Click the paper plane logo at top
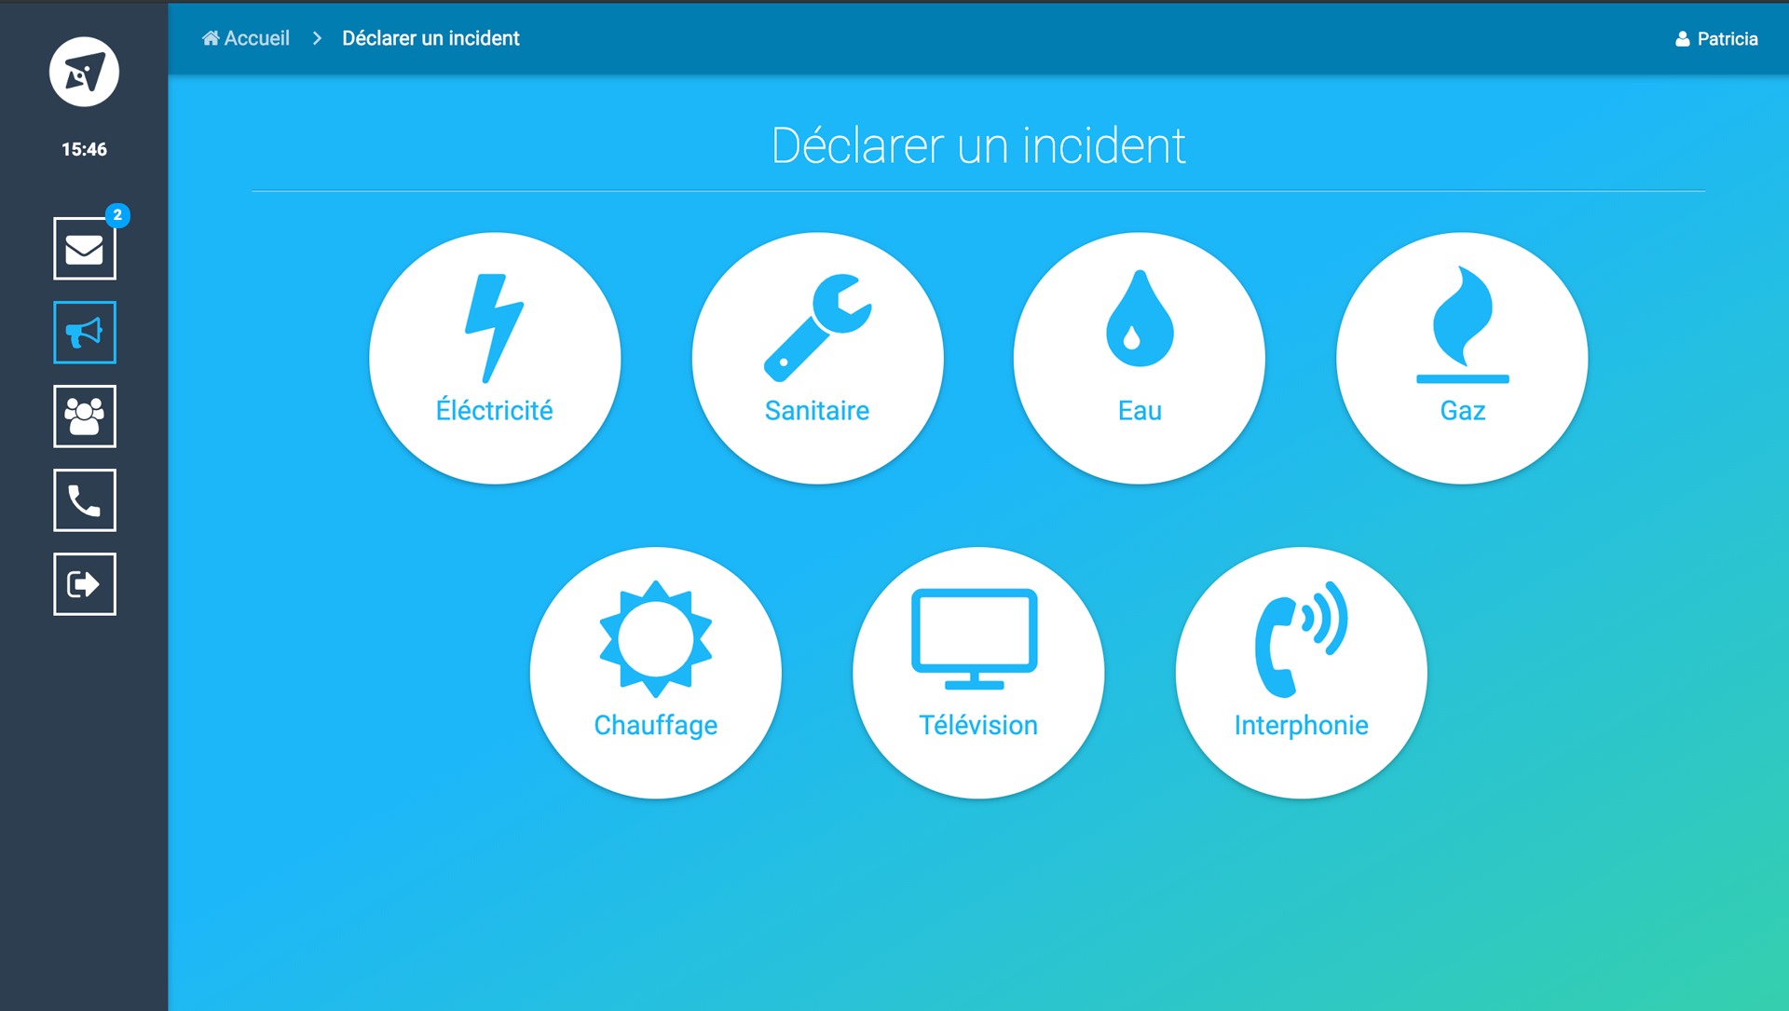 coord(84,72)
